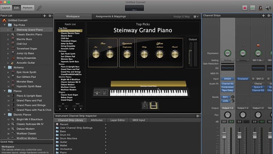Click the modulation wheel icon beside keyboard
The image size is (273, 154).
click(x=105, y=92)
